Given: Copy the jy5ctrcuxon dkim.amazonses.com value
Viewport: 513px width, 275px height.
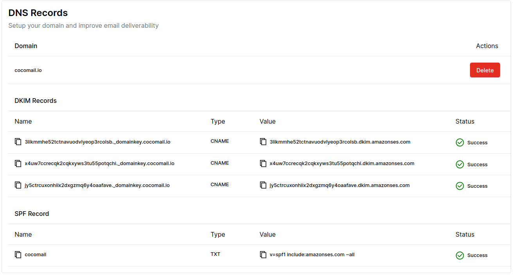Looking at the screenshot, I should pyautogui.click(x=263, y=185).
